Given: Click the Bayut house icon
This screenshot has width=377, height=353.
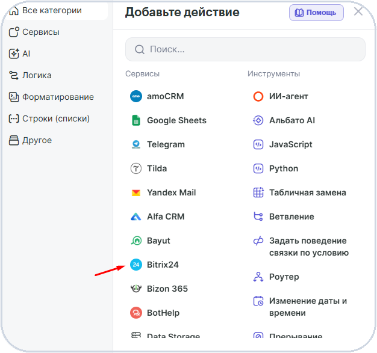Looking at the screenshot, I should pyautogui.click(x=136, y=241).
